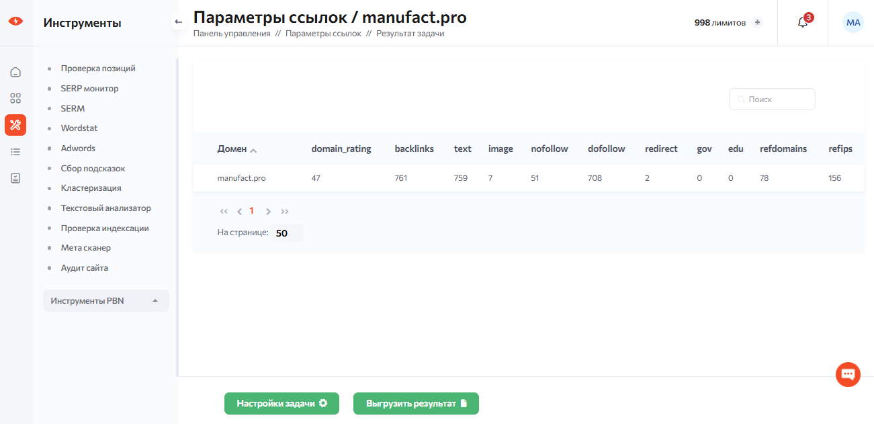Sort by domain_rating column header
This screenshot has width=874, height=424.
click(341, 149)
